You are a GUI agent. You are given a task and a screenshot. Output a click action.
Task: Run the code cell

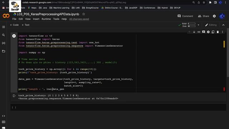click(x=14, y=36)
